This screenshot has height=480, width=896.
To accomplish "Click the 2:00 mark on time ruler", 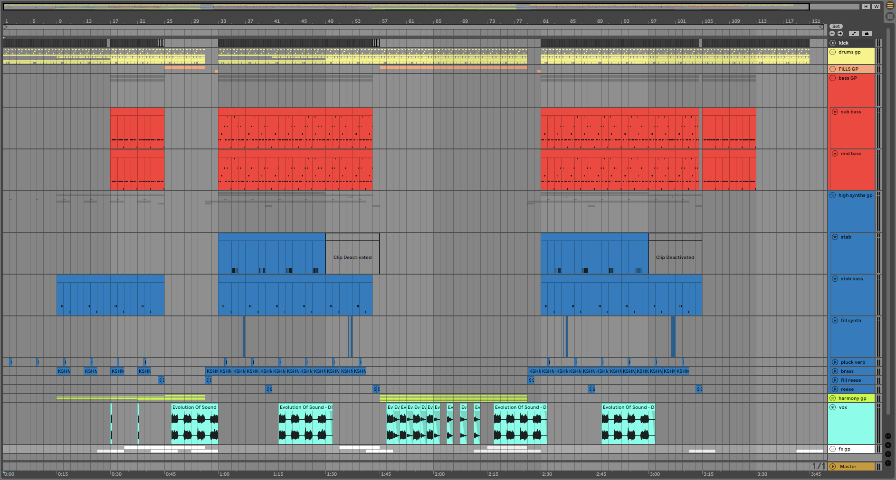I will [439, 474].
